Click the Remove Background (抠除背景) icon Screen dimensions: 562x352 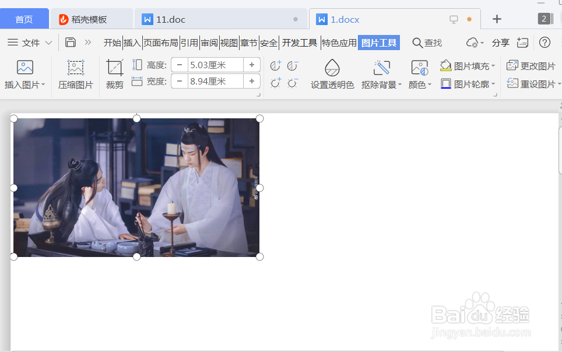tap(381, 68)
